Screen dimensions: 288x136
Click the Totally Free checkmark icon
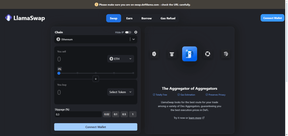[154, 94]
